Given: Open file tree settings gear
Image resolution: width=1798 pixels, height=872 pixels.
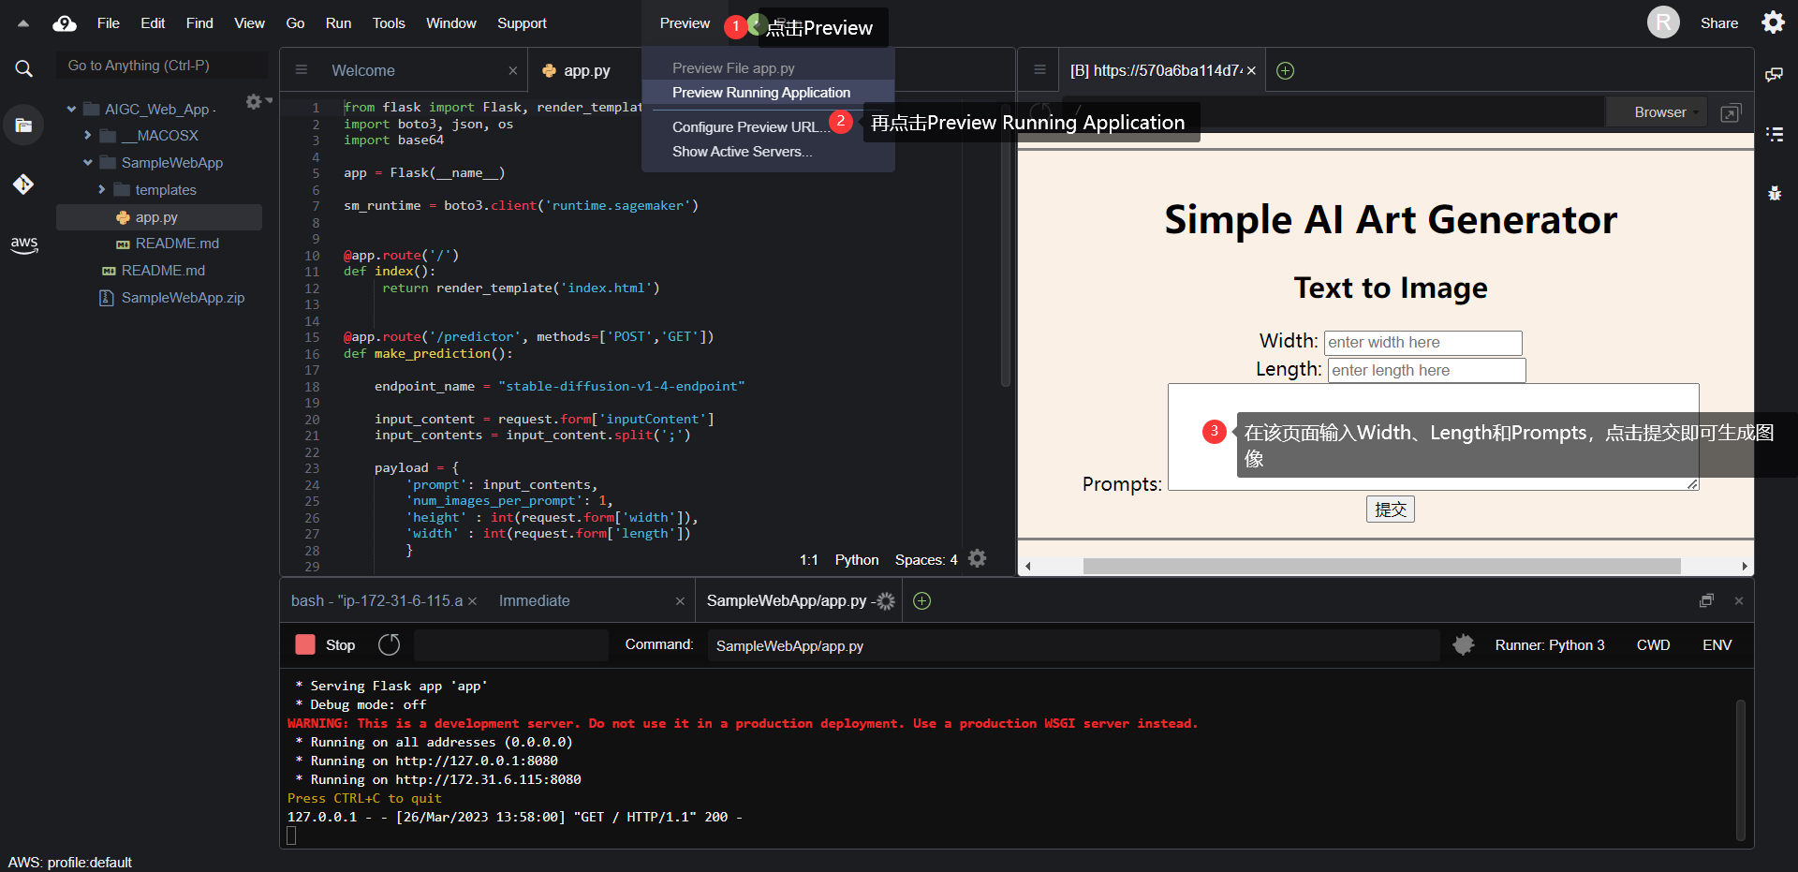Looking at the screenshot, I should [254, 101].
